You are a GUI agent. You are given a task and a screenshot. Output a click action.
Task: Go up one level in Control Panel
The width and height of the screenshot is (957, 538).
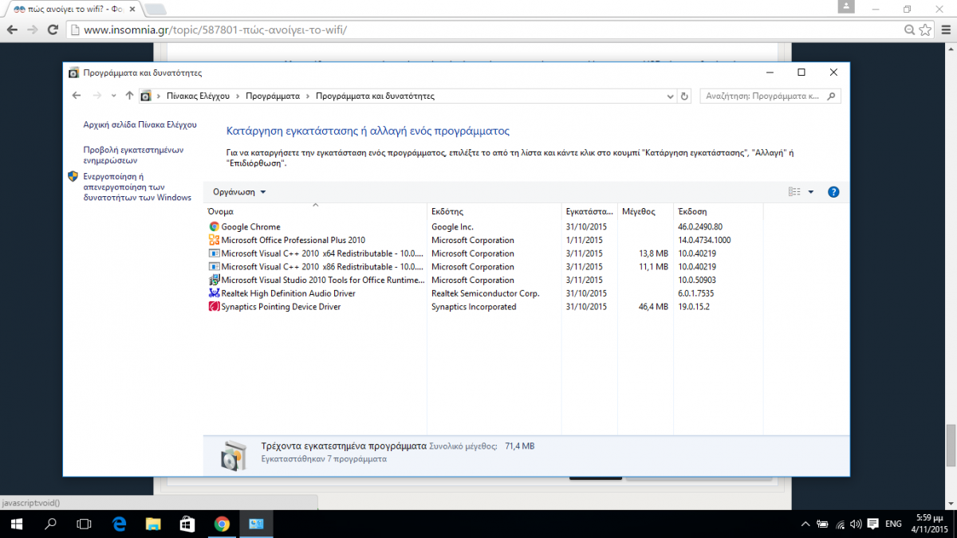point(129,96)
